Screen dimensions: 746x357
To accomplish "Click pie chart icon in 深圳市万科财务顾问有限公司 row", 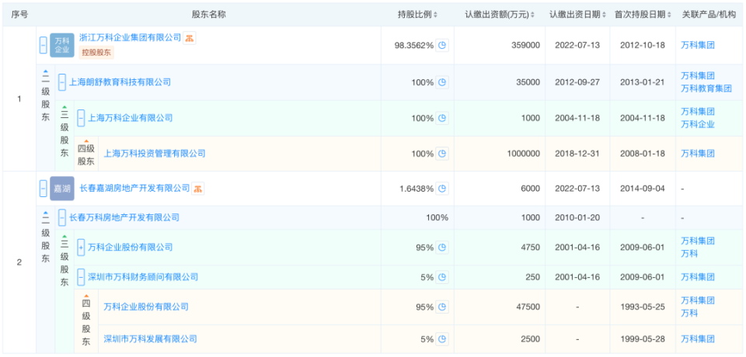I will pos(442,277).
